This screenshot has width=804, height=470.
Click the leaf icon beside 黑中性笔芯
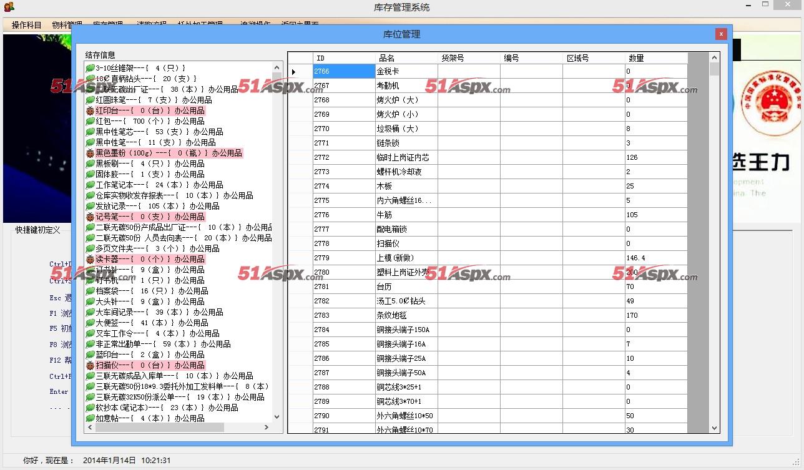point(91,132)
